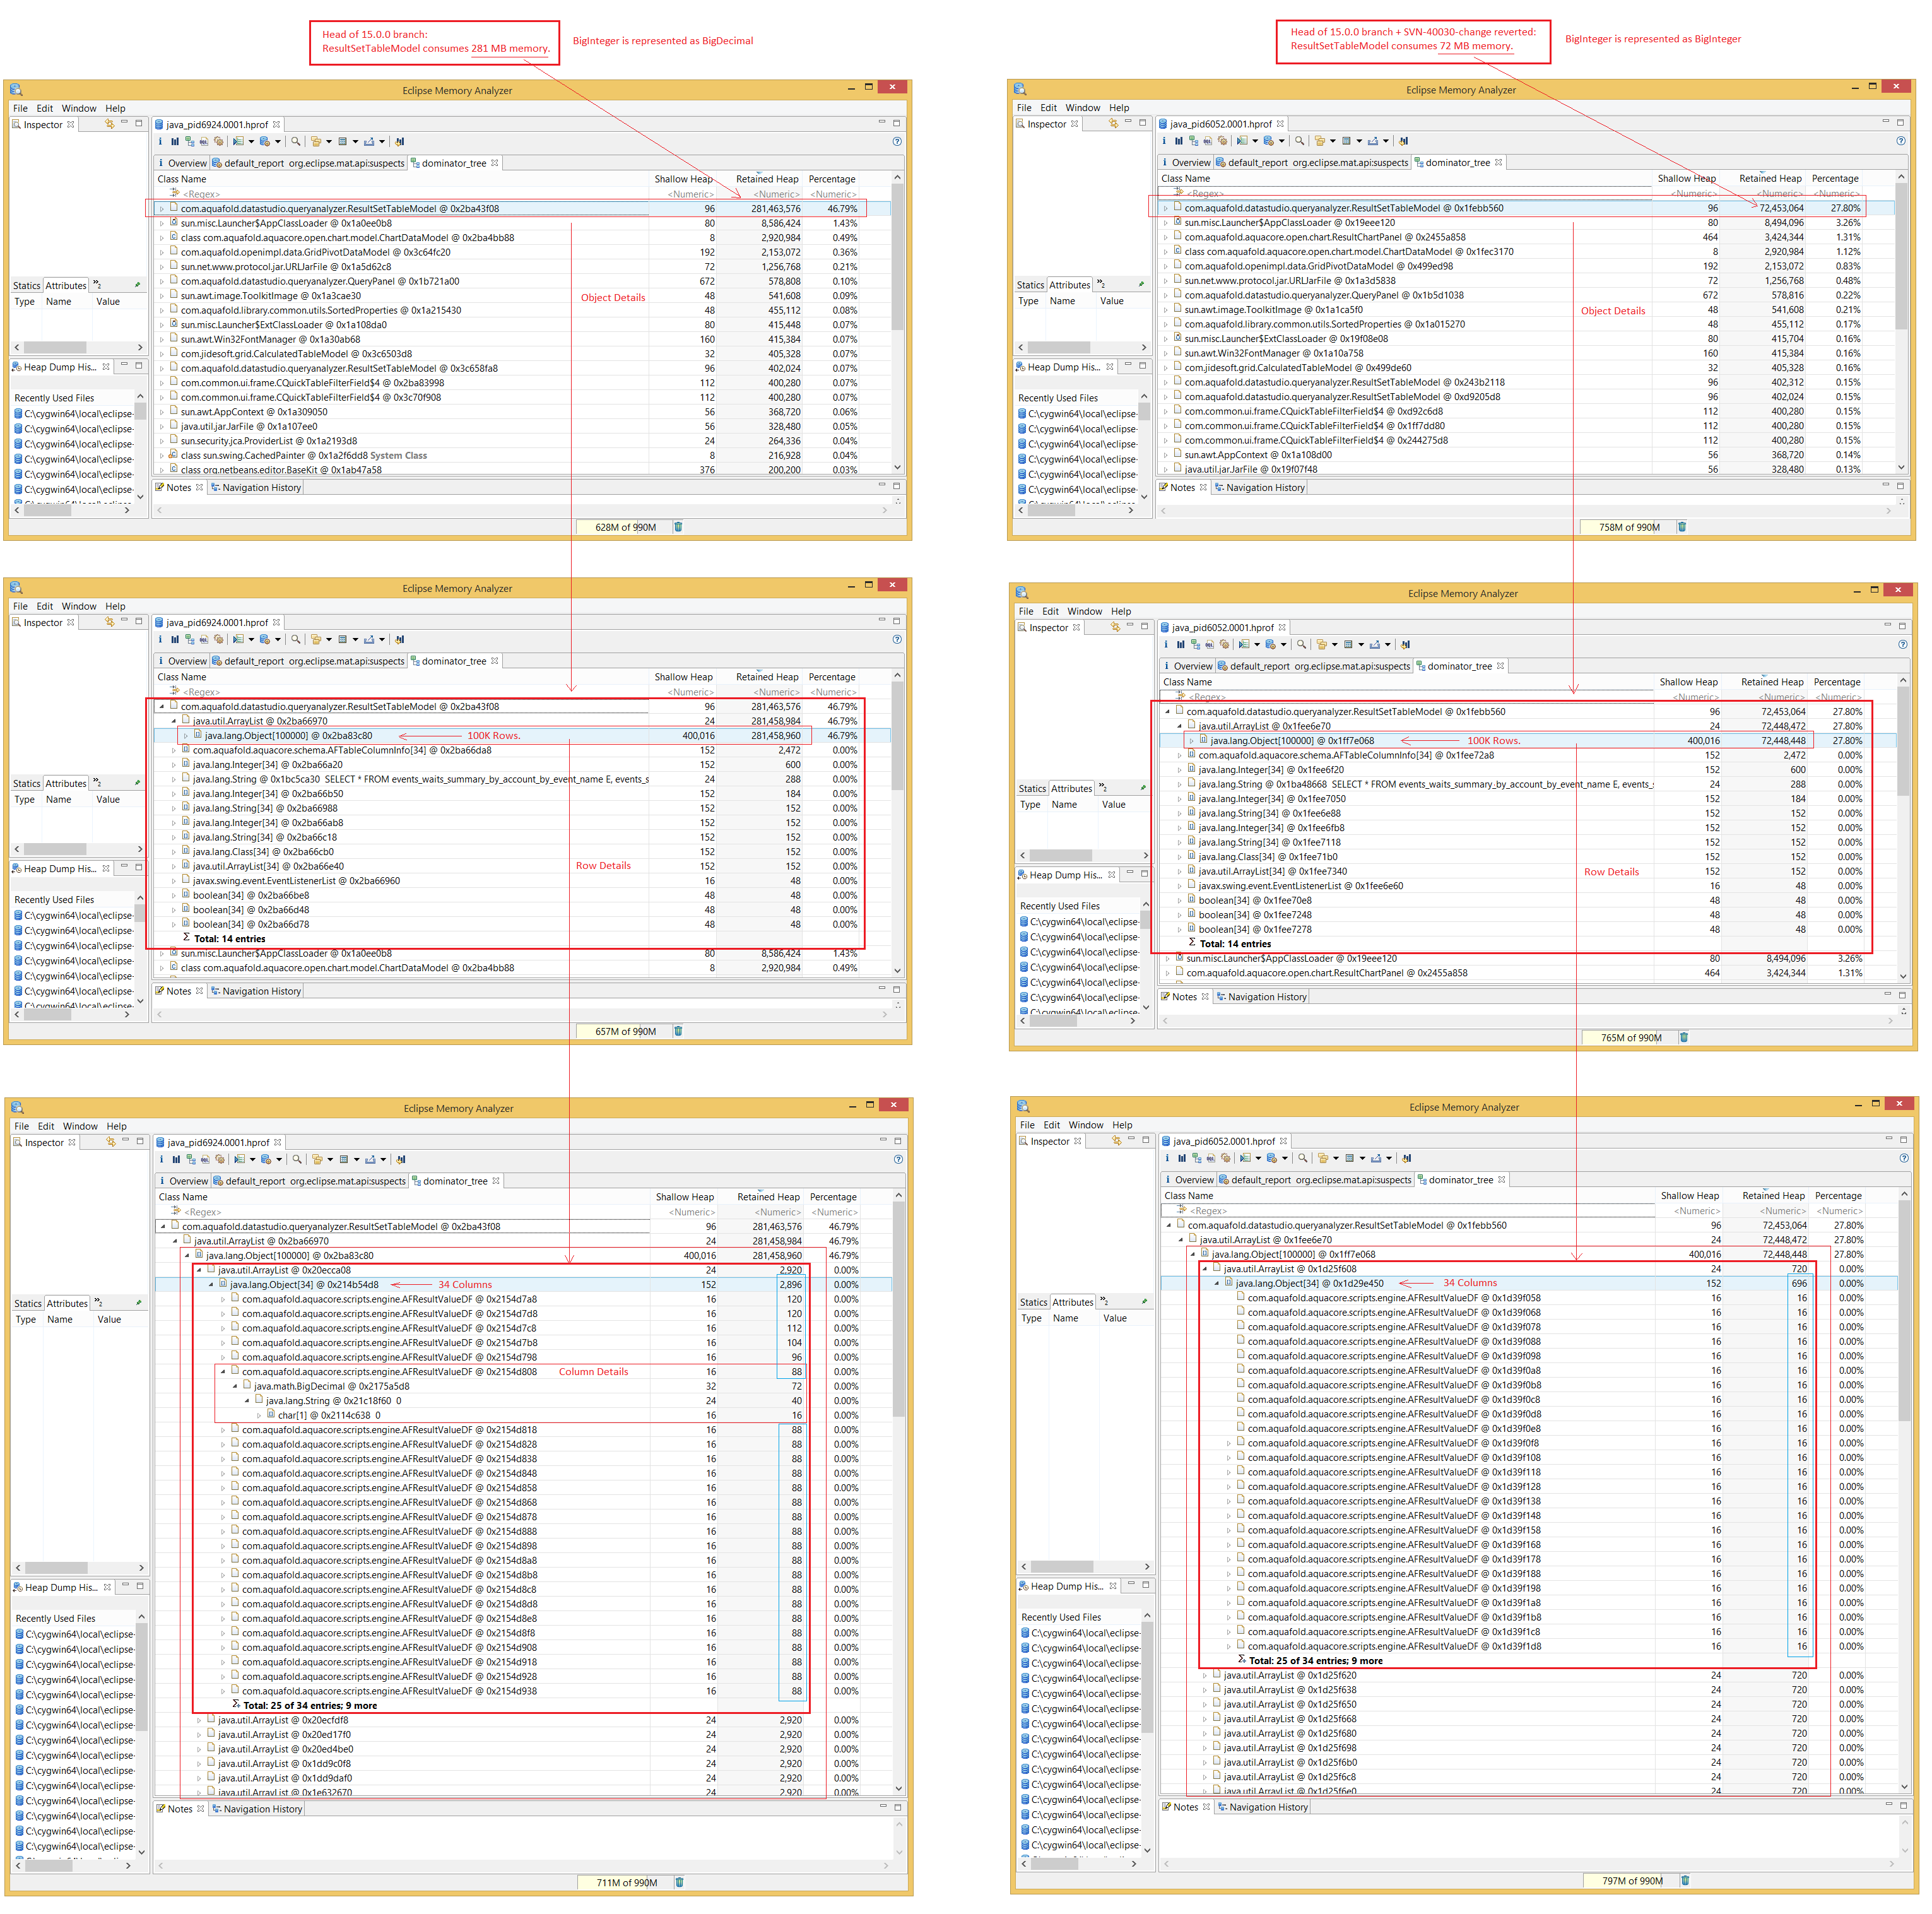Open Window menu in the 765M heap window

[x=1084, y=611]
